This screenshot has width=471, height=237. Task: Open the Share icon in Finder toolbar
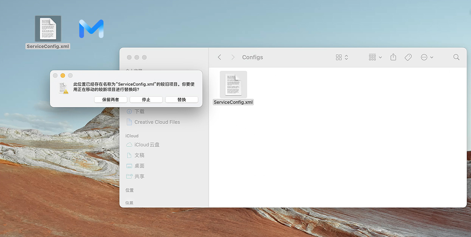(393, 57)
